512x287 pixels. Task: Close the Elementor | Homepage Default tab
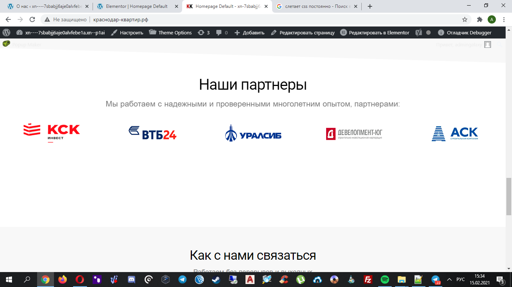tap(177, 6)
